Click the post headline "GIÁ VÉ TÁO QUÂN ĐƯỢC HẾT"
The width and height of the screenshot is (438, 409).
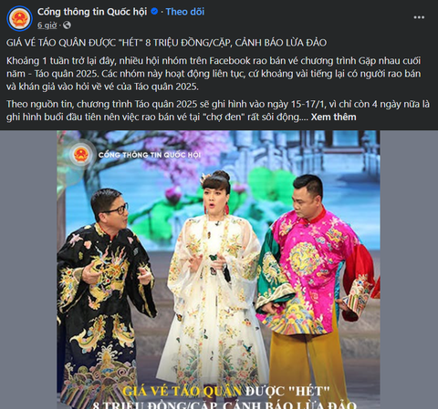coord(166,43)
